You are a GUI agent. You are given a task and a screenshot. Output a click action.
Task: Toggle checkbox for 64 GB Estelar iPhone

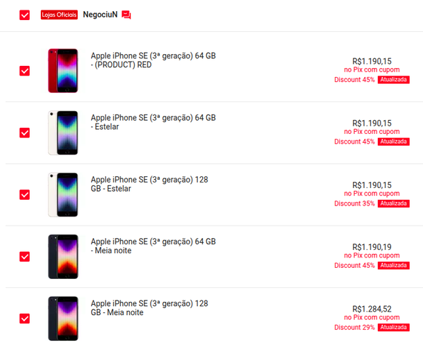click(24, 133)
